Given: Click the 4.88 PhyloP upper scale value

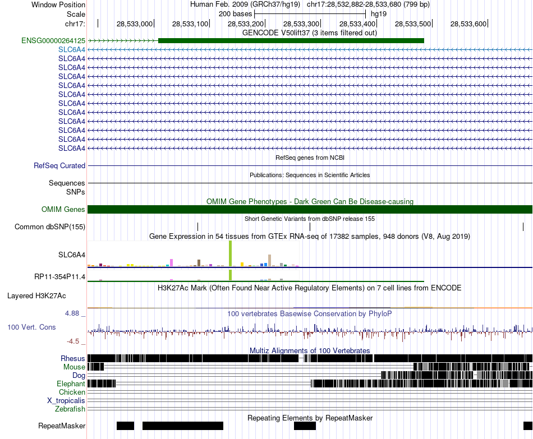Looking at the screenshot, I should tap(72, 313).
